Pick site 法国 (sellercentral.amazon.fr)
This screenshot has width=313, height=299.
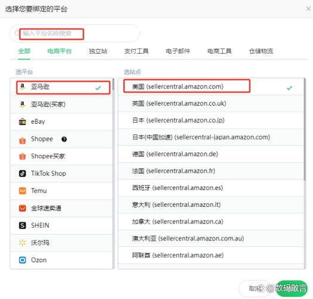click(211, 171)
